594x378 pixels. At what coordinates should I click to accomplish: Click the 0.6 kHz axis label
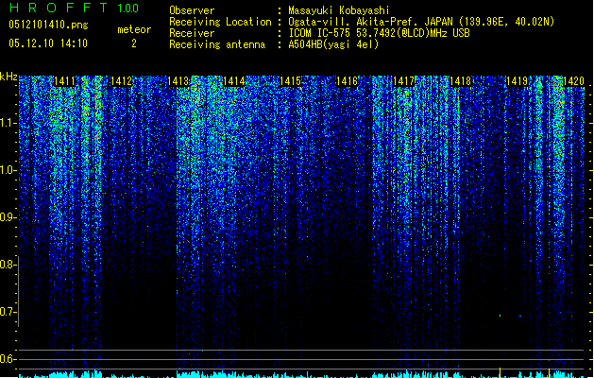click(8, 359)
